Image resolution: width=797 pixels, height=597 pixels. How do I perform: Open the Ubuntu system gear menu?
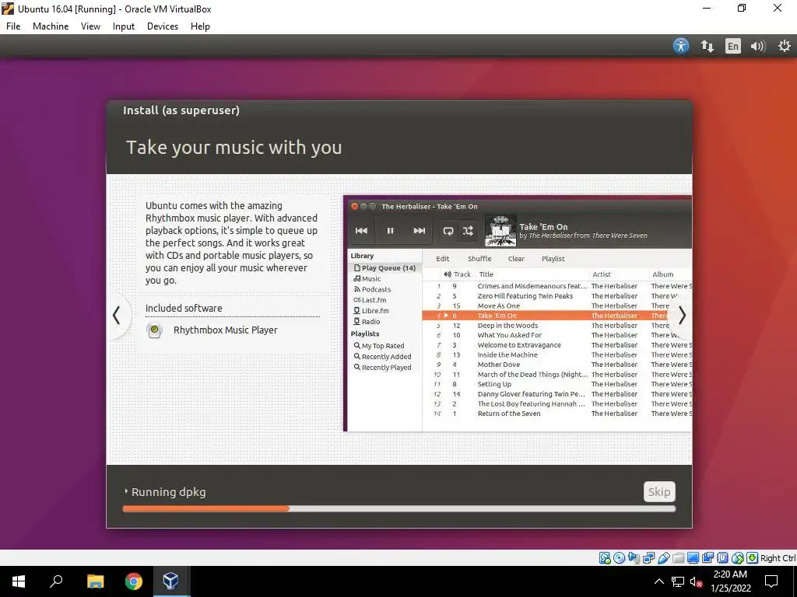(785, 46)
